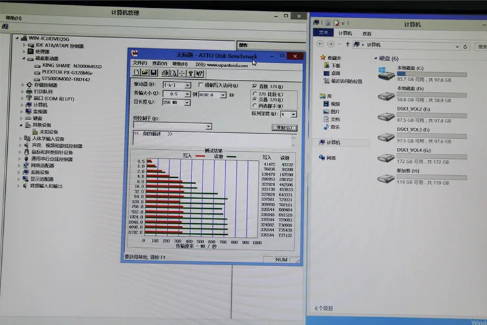Image resolution: width=487 pixels, height=325 pixels.
Task: Open the 总长度 256 MB dropdown
Action: pyautogui.click(x=187, y=102)
